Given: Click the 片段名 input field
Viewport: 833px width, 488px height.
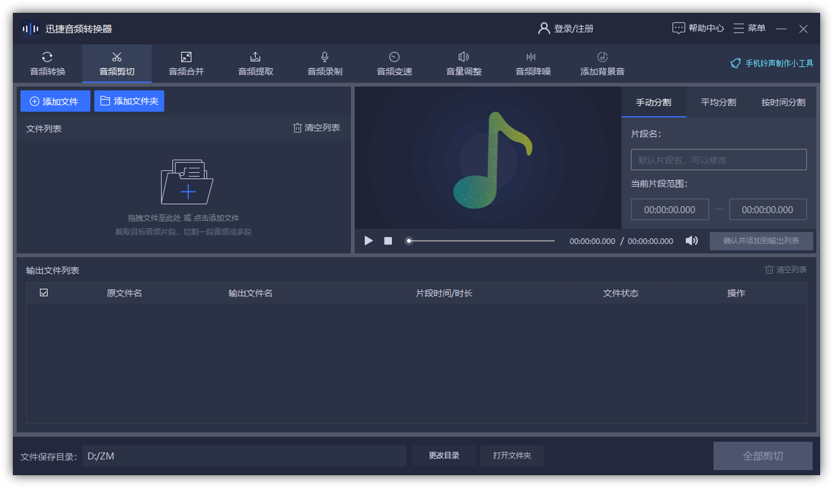Looking at the screenshot, I should [x=719, y=160].
